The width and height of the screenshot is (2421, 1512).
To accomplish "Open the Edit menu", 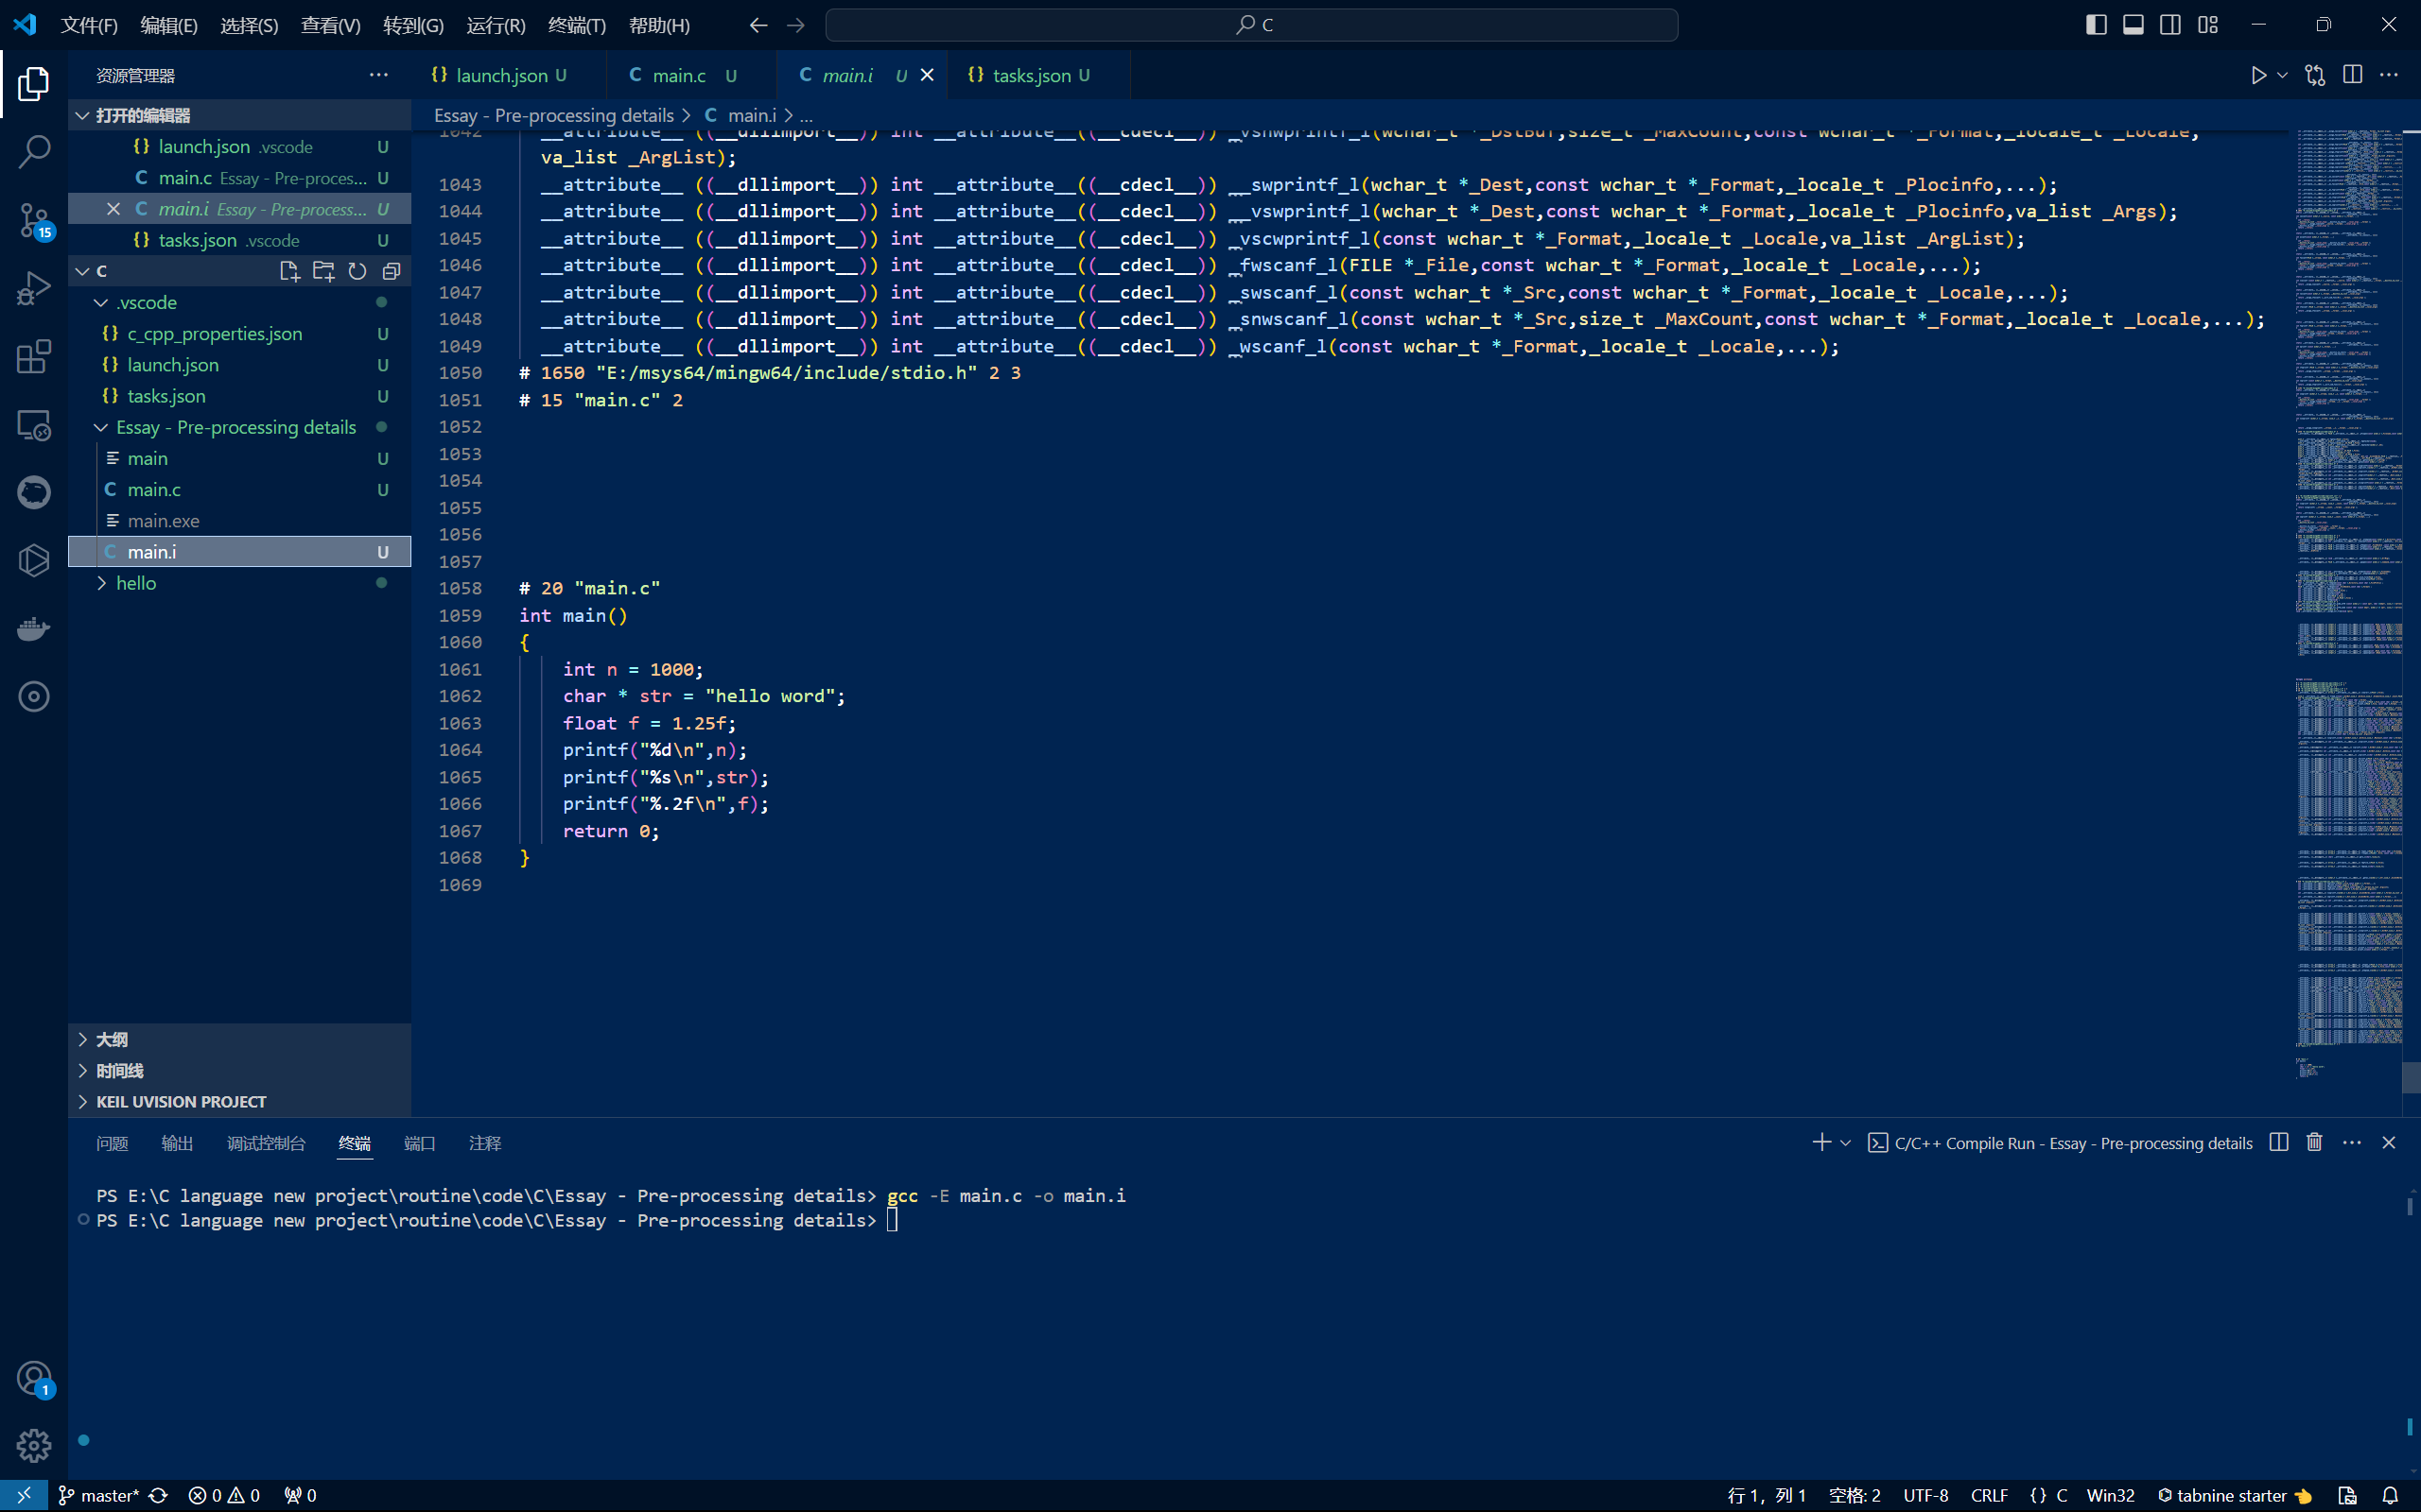I will click(169, 25).
